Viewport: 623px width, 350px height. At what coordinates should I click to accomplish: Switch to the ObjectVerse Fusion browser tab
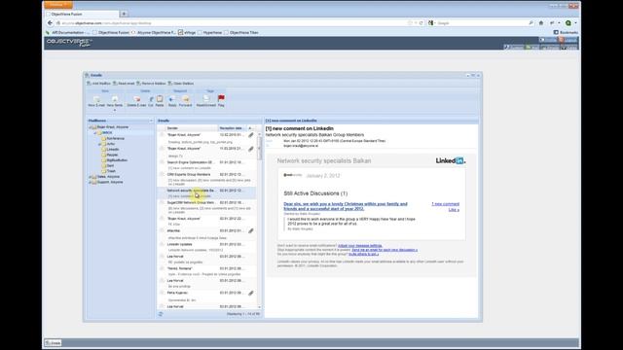click(82, 14)
